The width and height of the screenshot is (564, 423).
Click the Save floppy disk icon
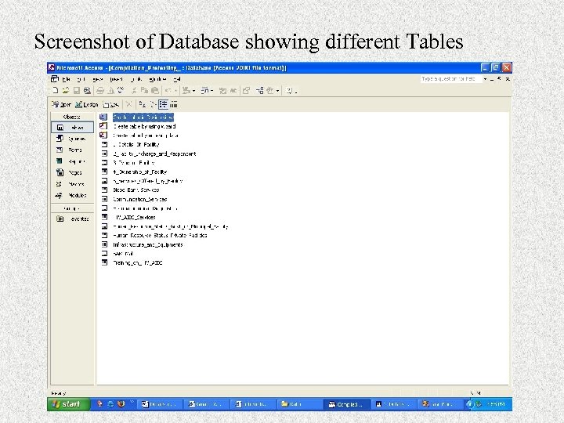click(x=76, y=90)
